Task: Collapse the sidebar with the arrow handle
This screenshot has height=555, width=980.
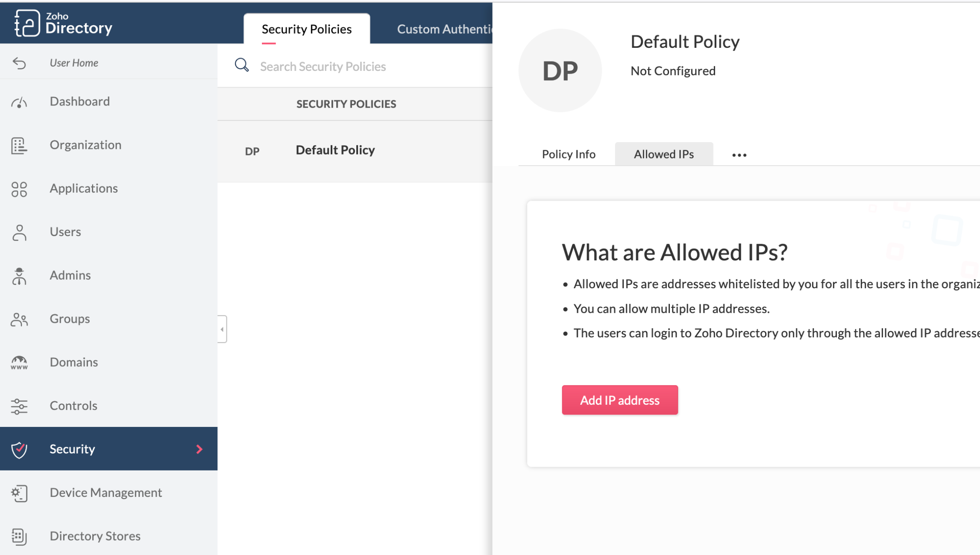Action: (x=222, y=329)
